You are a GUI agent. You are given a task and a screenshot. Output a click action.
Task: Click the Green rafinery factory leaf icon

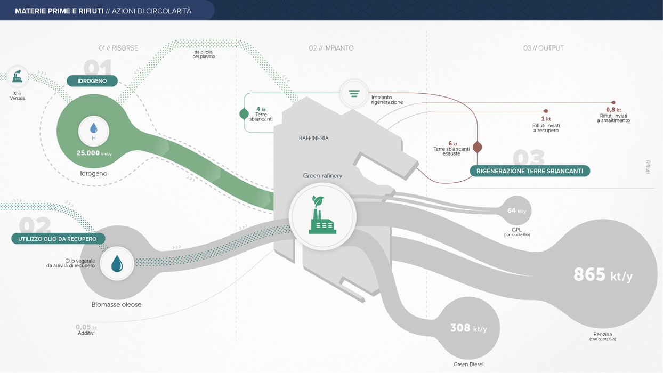pyautogui.click(x=322, y=215)
